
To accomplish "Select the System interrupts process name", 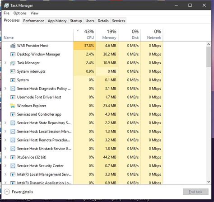I will [x=31, y=71].
